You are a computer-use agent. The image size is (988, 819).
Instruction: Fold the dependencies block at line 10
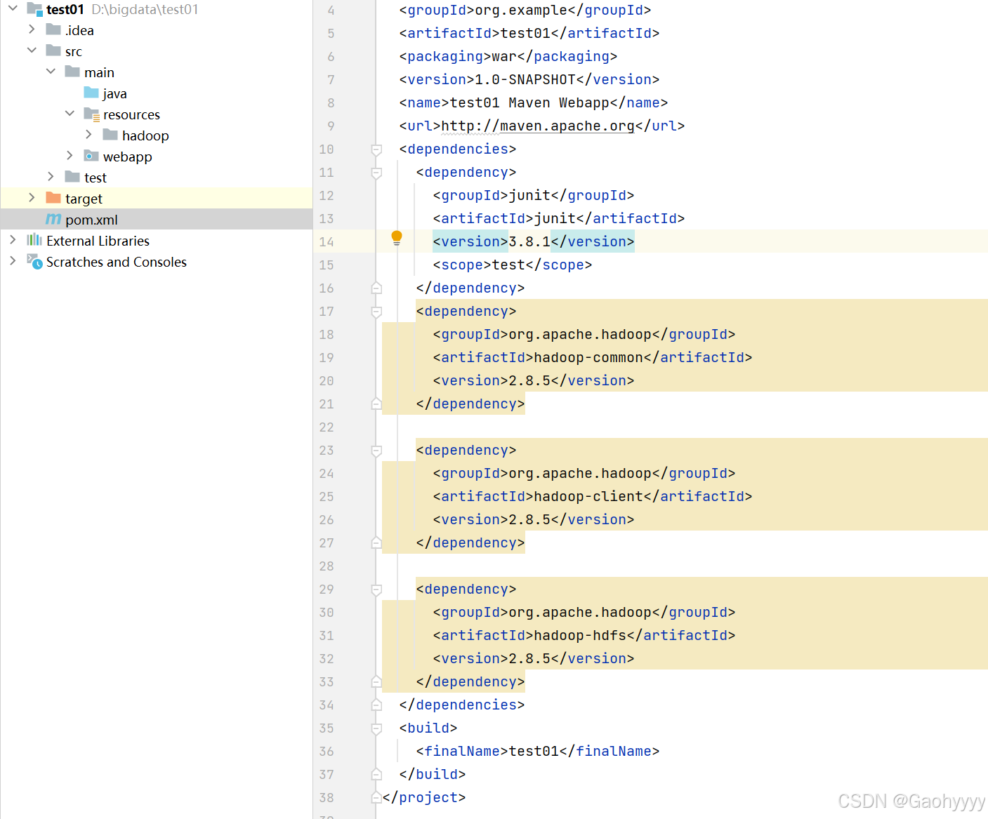pos(376,149)
